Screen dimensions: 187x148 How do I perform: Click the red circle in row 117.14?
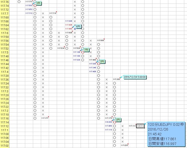115,122
